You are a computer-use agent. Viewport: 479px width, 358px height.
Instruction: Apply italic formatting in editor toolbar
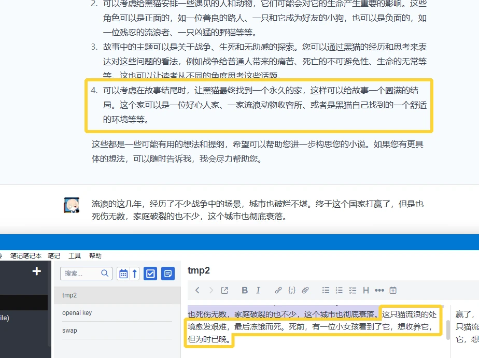point(258,290)
